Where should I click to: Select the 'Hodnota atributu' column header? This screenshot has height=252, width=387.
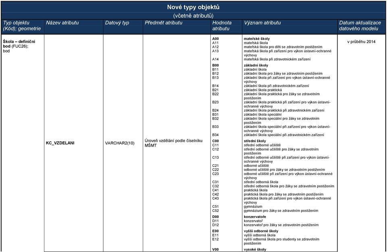click(x=222, y=26)
